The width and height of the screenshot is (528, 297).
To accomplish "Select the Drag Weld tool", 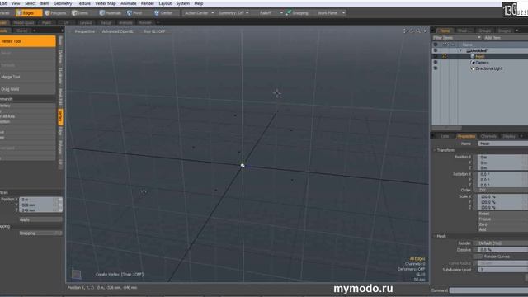I will tap(27, 89).
